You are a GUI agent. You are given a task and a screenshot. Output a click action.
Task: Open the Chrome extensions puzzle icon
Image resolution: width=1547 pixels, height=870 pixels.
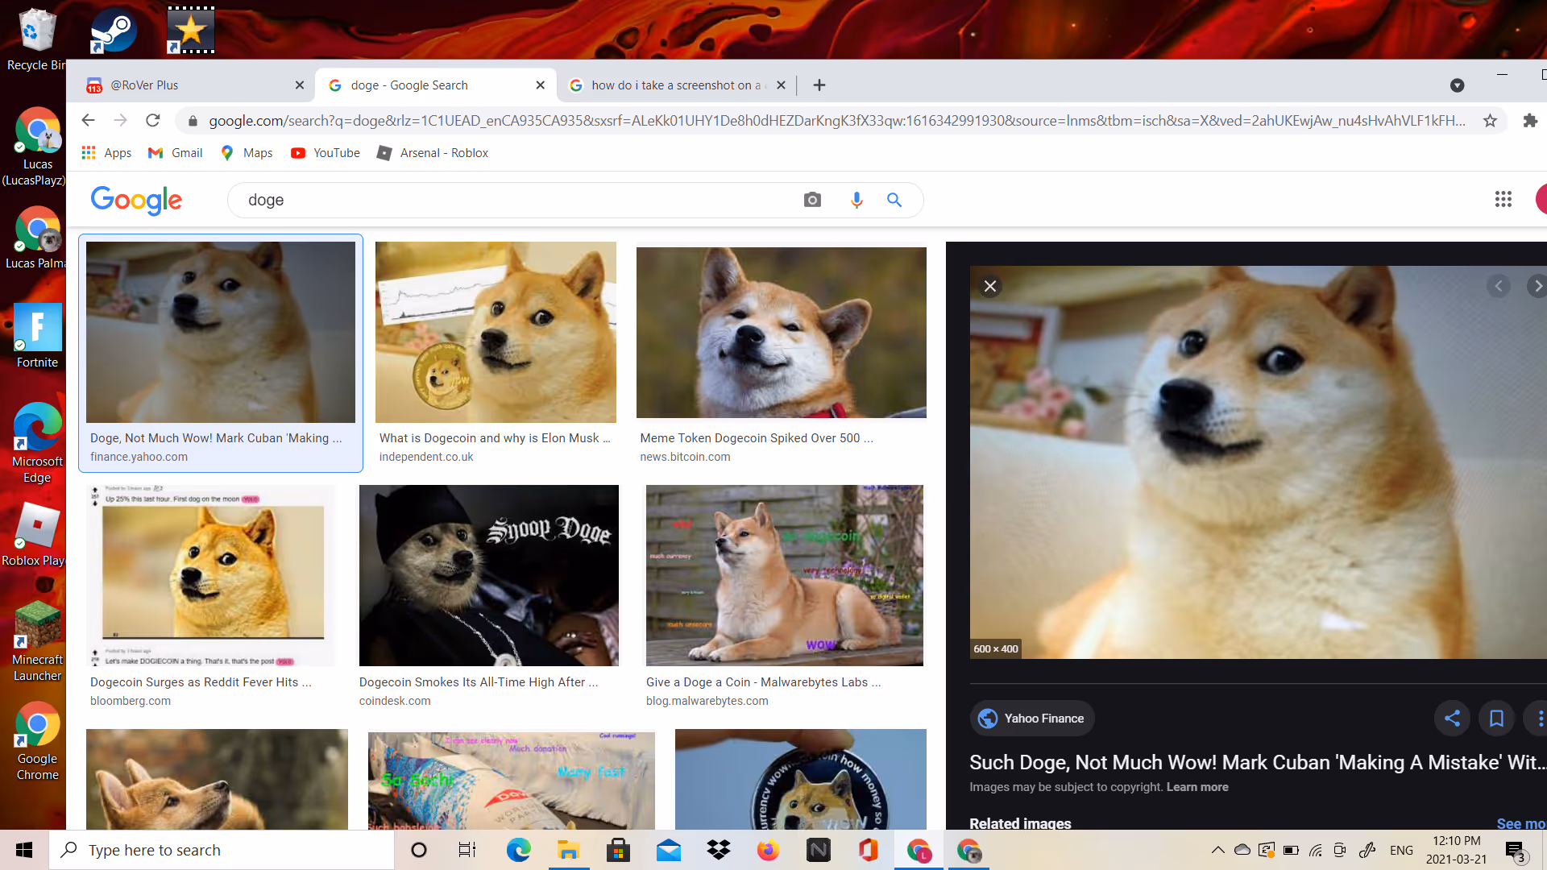(x=1530, y=121)
